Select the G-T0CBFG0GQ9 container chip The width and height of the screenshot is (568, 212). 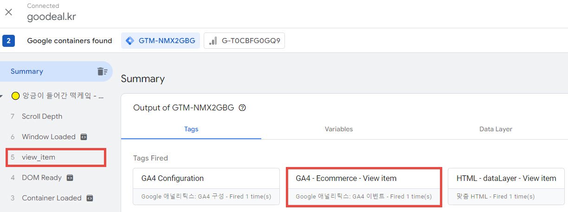pyautogui.click(x=244, y=41)
